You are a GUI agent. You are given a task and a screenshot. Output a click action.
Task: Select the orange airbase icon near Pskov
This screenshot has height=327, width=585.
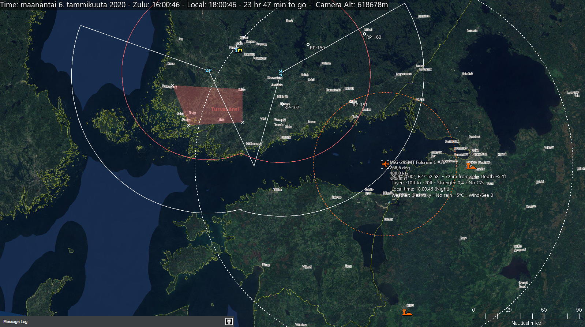coord(406,312)
